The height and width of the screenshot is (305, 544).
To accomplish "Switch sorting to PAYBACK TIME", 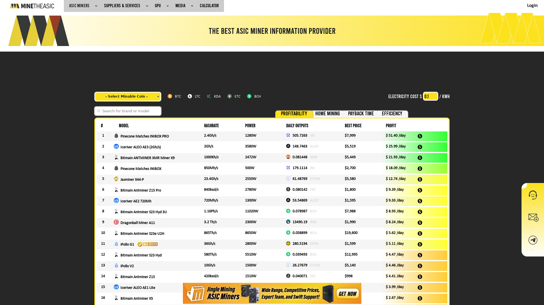I will coord(361,114).
